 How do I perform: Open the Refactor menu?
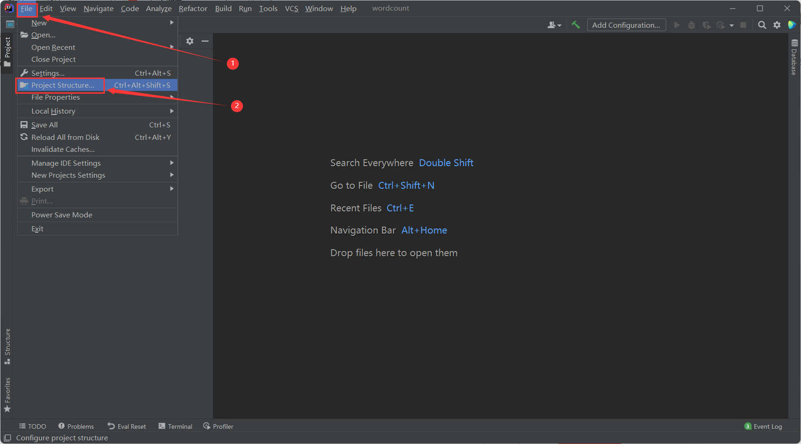click(193, 9)
